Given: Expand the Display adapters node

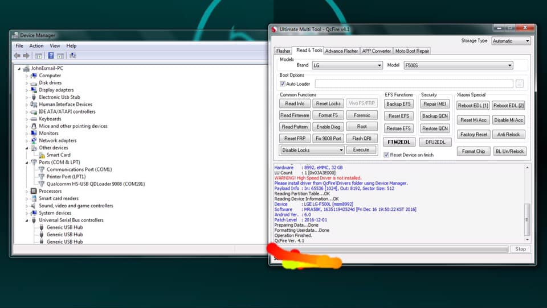Looking at the screenshot, I should click(x=27, y=90).
